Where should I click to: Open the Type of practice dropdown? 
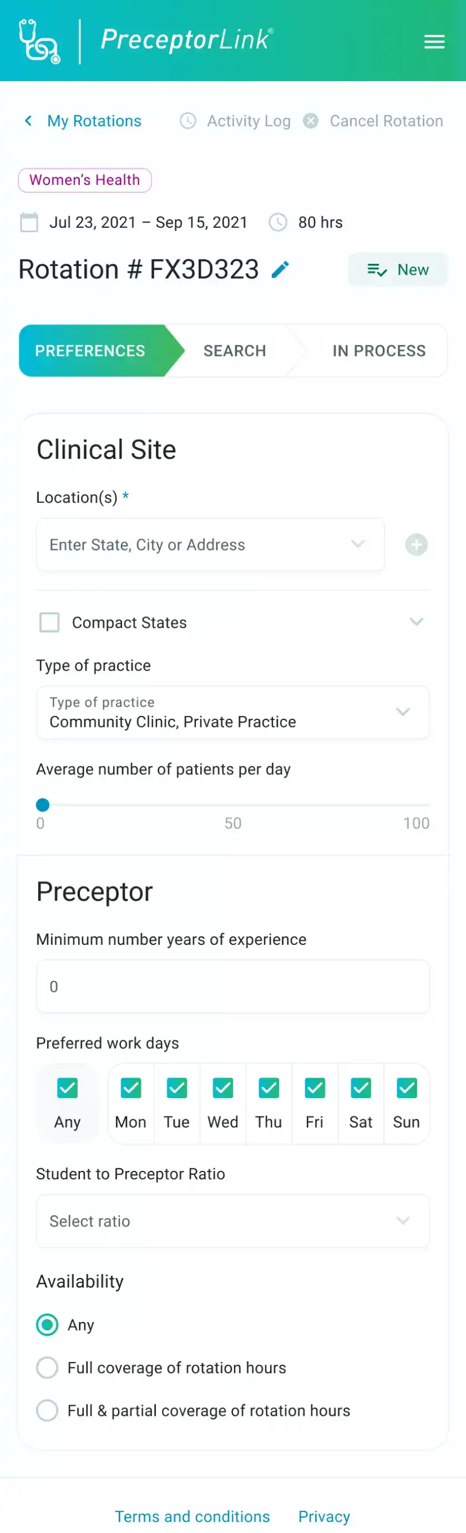pos(233,712)
